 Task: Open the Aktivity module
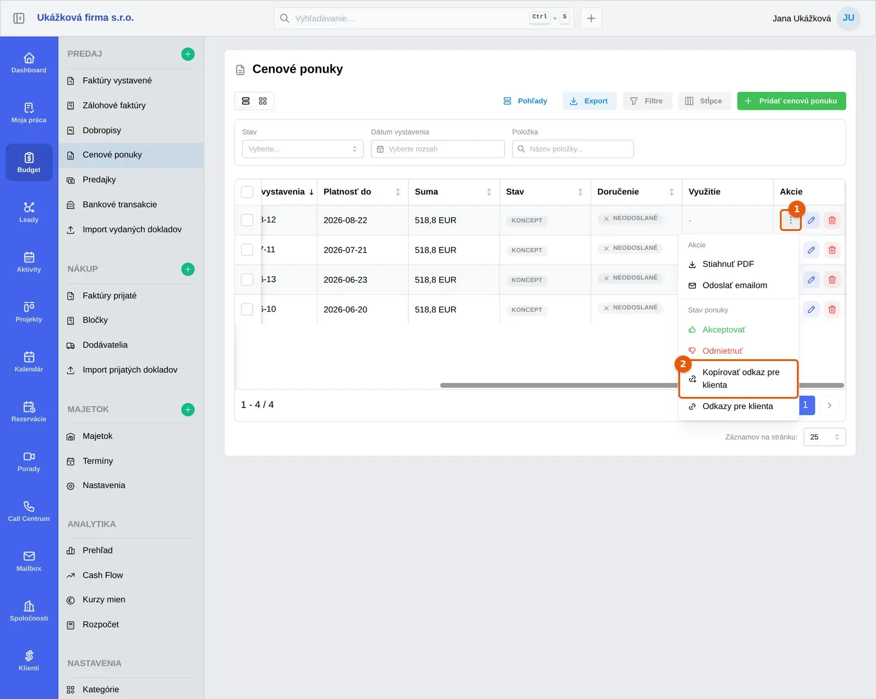[x=29, y=262]
